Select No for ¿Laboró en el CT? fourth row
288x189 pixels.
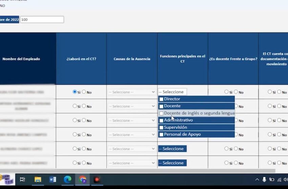[84, 134]
